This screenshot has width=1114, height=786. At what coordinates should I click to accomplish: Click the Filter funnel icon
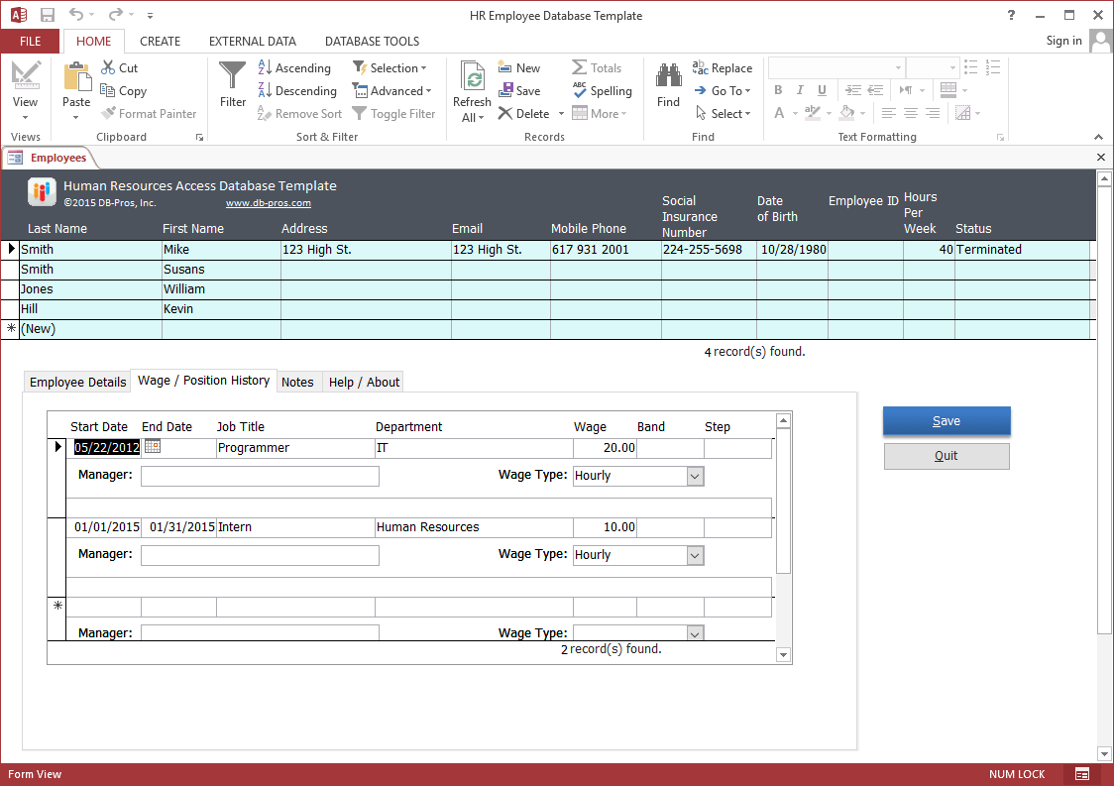pos(232,76)
